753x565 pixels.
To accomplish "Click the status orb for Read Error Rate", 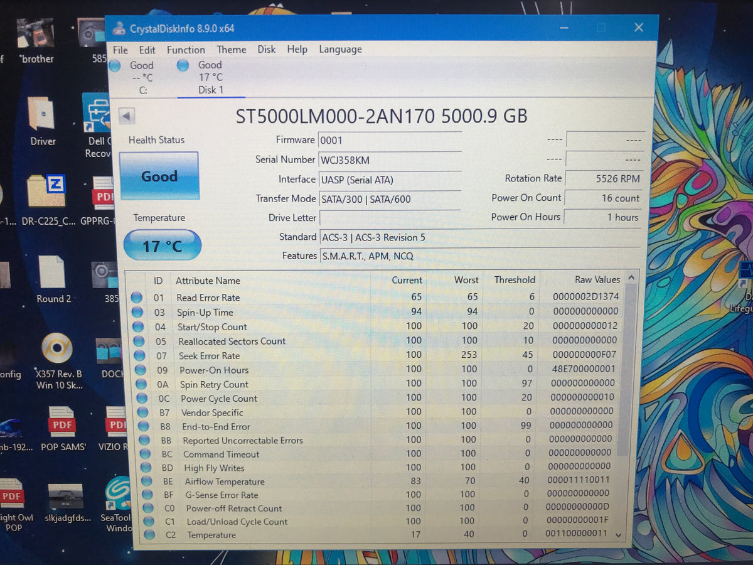I will click(x=137, y=298).
